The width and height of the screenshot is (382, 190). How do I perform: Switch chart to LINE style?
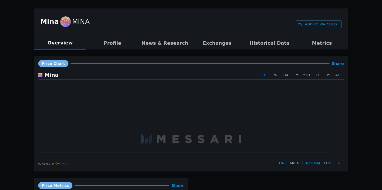(283, 163)
